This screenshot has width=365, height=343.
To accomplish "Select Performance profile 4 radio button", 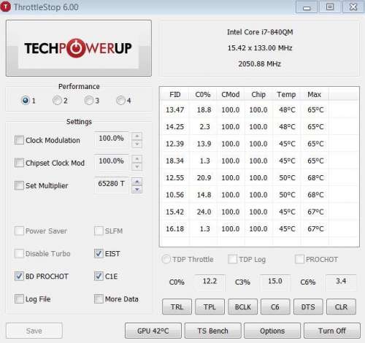I will (120, 100).
